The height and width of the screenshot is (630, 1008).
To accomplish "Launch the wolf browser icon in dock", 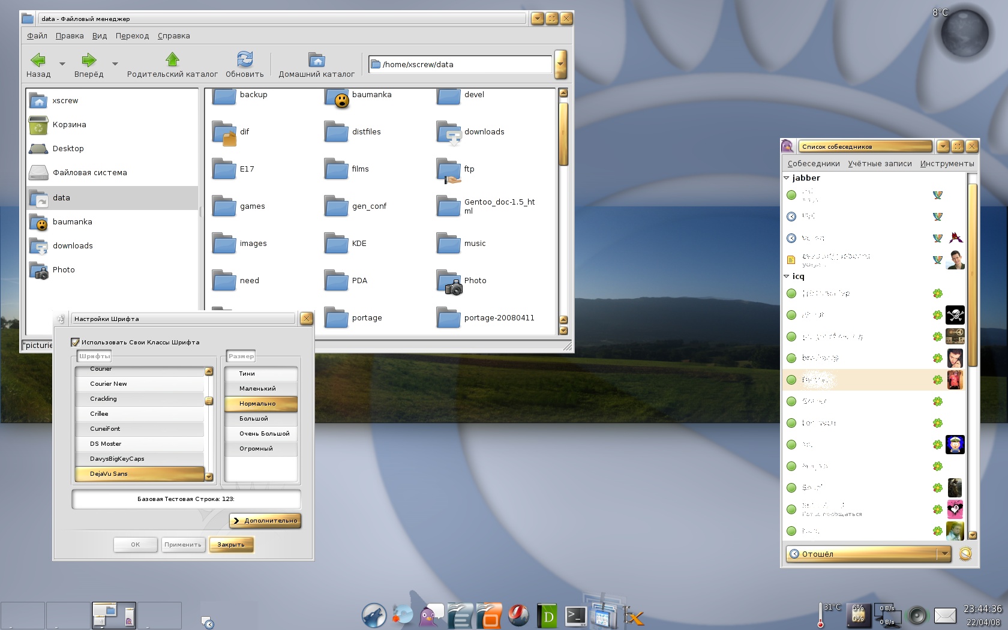I will click(374, 616).
